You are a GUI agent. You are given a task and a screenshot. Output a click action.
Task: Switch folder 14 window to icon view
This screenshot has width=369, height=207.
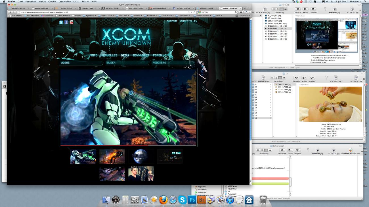pyautogui.click(x=272, y=78)
